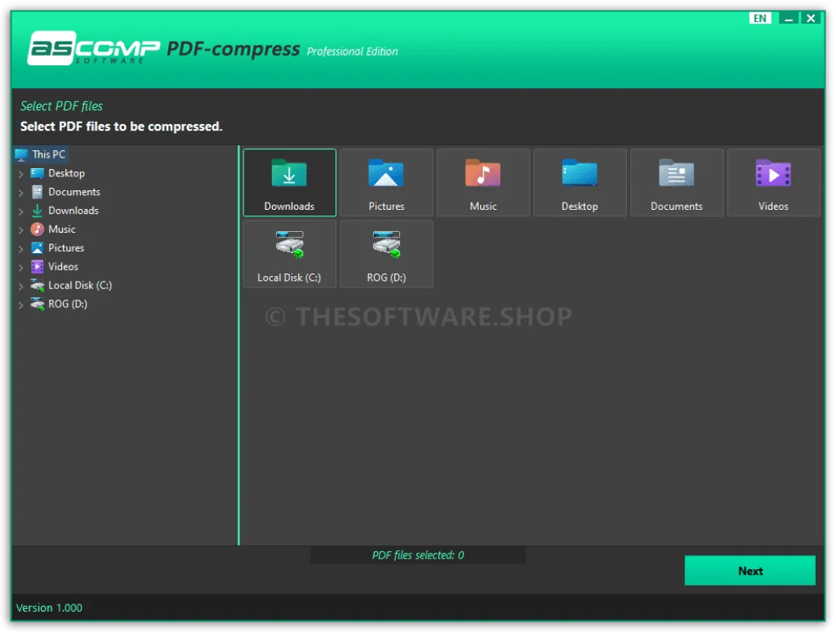The width and height of the screenshot is (836, 632).
Task: Click the Desktop icon in the tree
Action: pos(38,173)
